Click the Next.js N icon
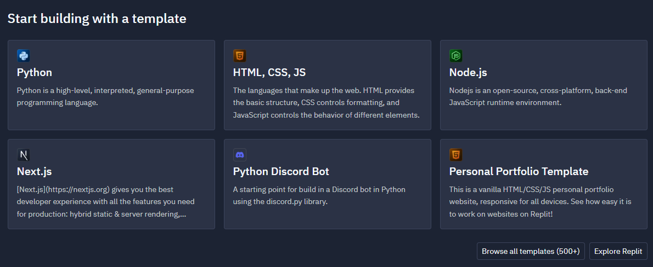The height and width of the screenshot is (267, 653). (23, 155)
